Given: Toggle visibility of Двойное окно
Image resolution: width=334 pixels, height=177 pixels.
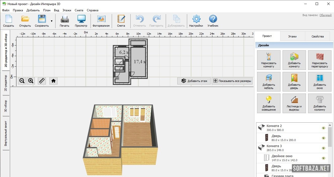Looking at the screenshot, I should [323, 158].
